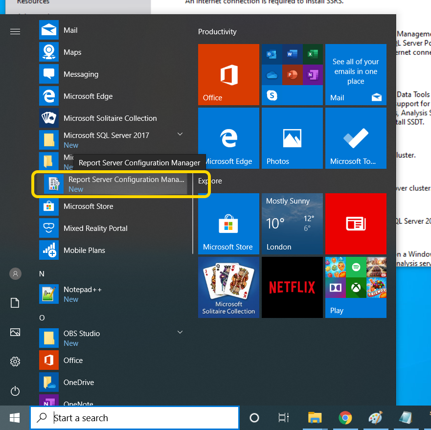Open the Office tile in Productivity

coord(228,74)
